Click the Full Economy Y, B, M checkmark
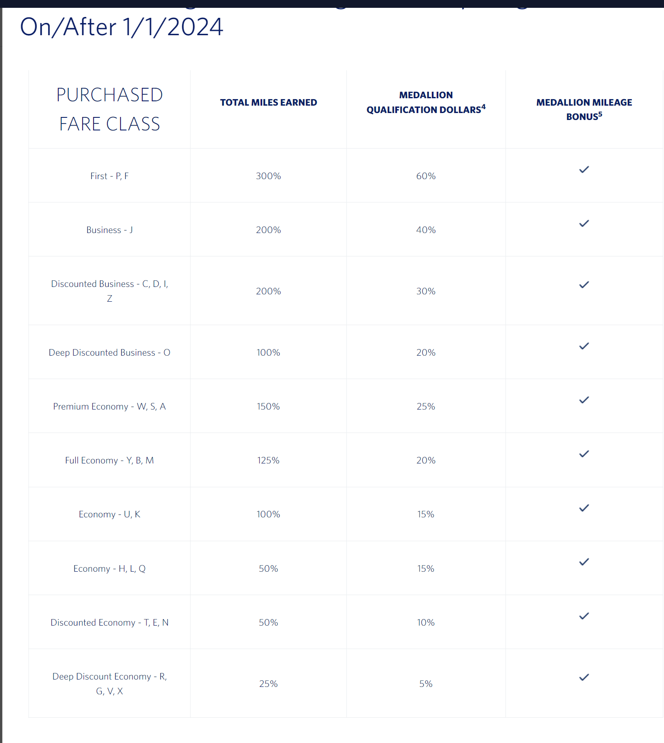664x743 pixels. coord(584,454)
